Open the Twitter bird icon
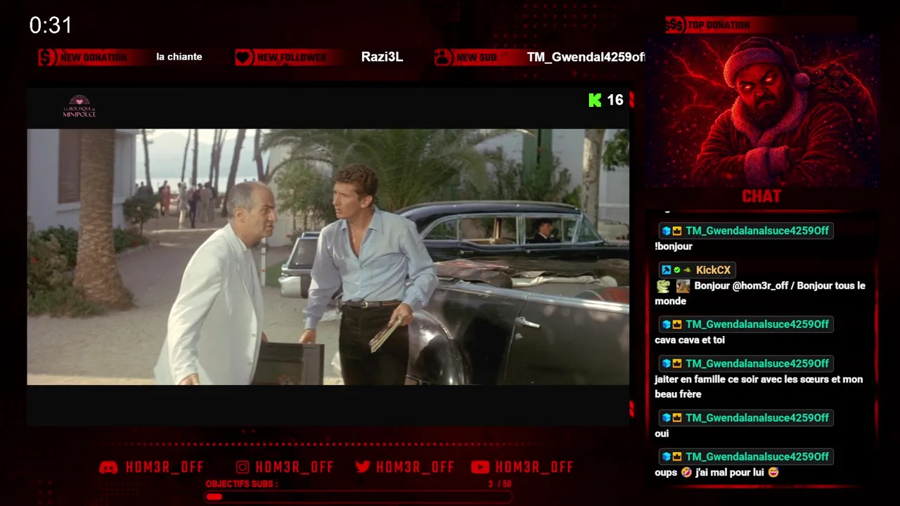Screen dimensions: 900x506 click(x=363, y=467)
